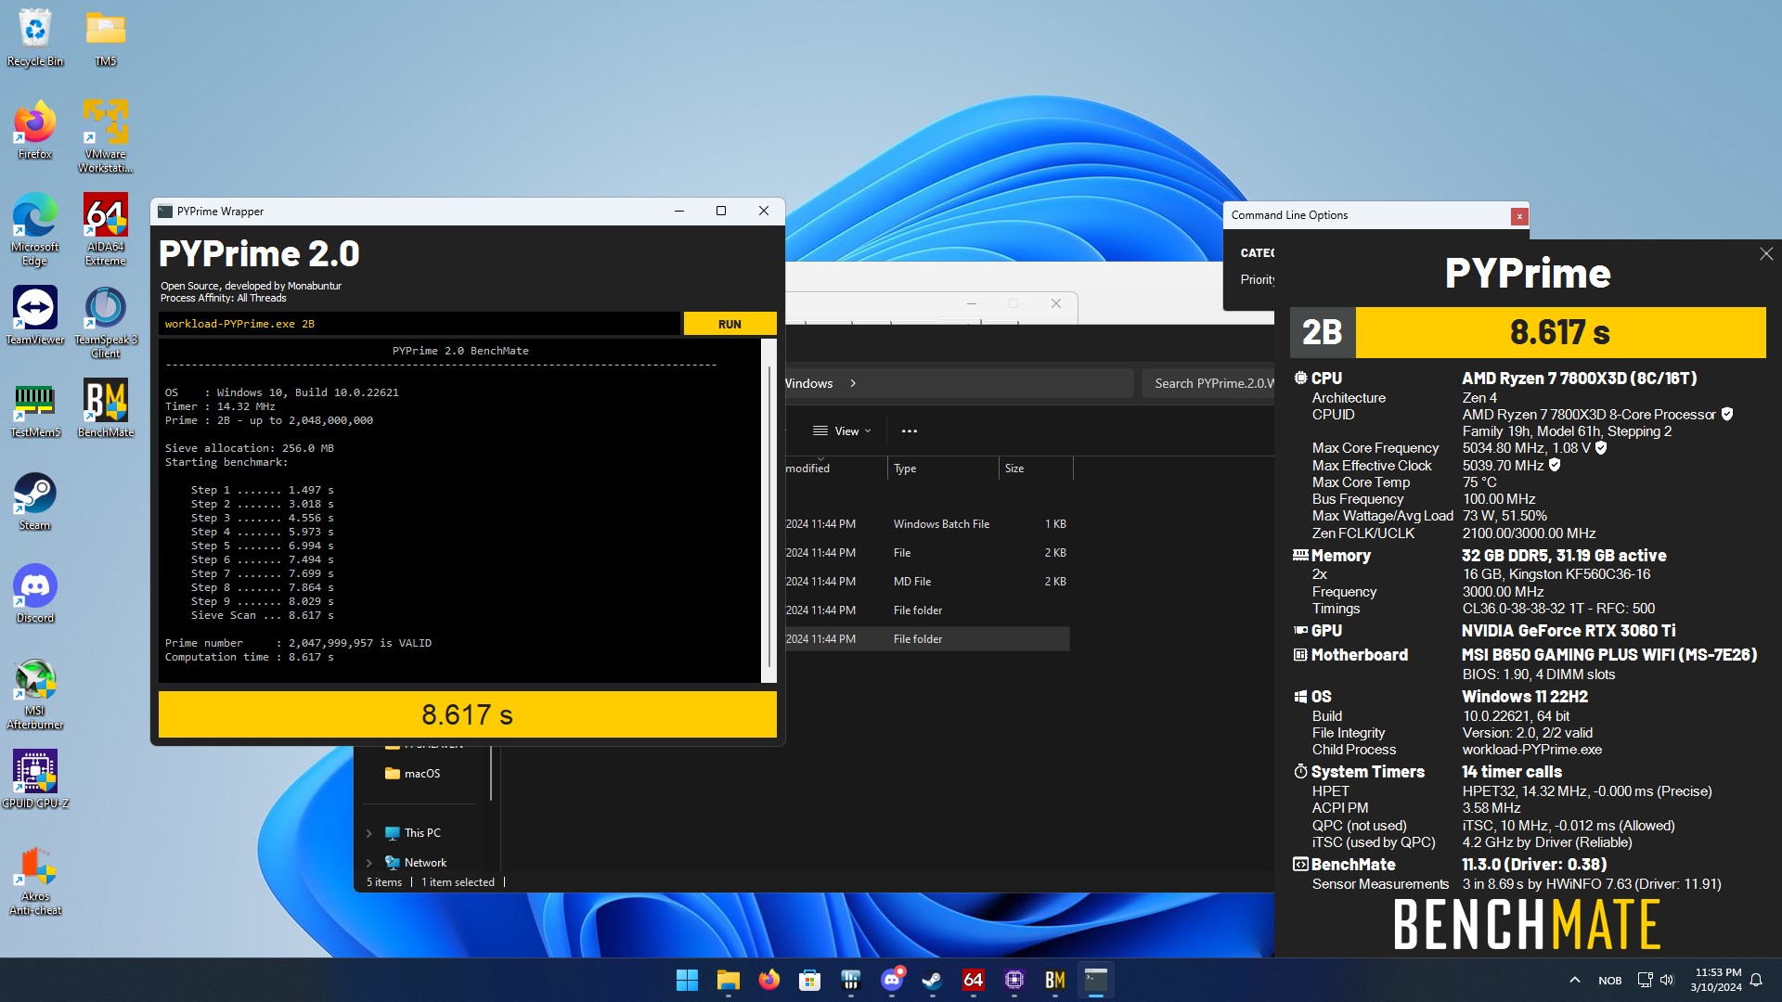
Task: Open the Recycle Bin desktop icon
Action: [35, 37]
